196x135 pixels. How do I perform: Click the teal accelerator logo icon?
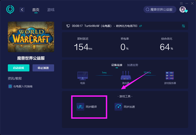[x=10, y=10]
